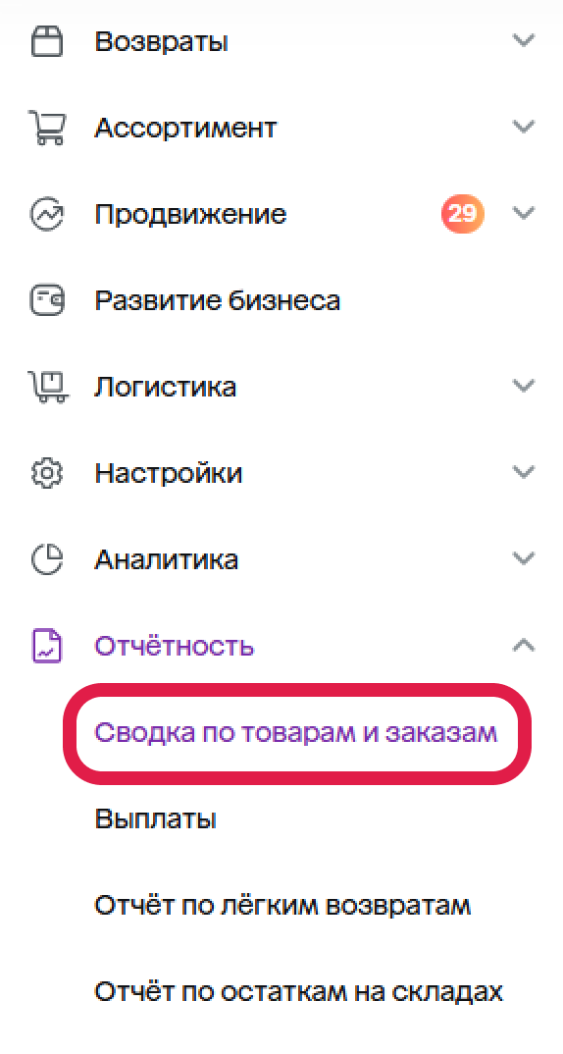Image resolution: width=563 pixels, height=1054 pixels.
Task: Click the Возвраты box icon
Action: (47, 41)
